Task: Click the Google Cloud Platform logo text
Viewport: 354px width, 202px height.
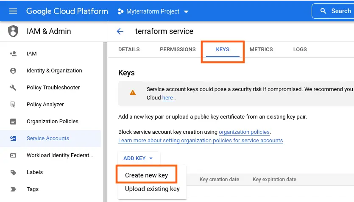Action: click(x=67, y=11)
